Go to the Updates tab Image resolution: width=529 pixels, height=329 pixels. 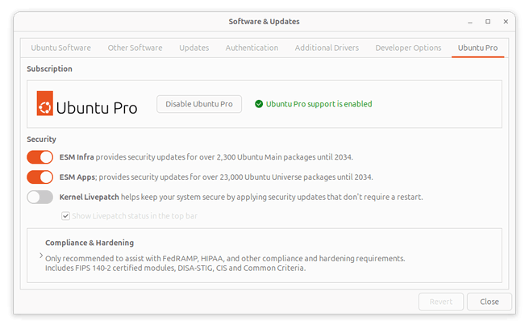(194, 48)
